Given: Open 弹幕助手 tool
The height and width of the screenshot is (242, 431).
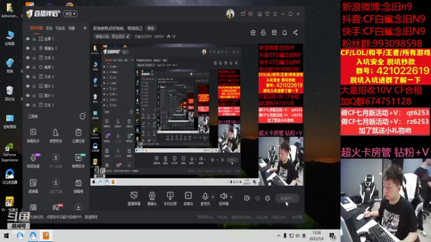Looking at the screenshot, I should click(x=33, y=136).
